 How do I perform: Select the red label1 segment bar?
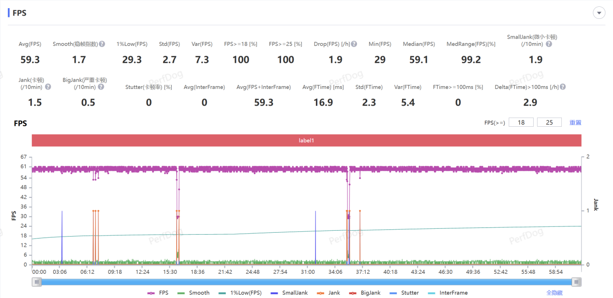[x=306, y=140]
